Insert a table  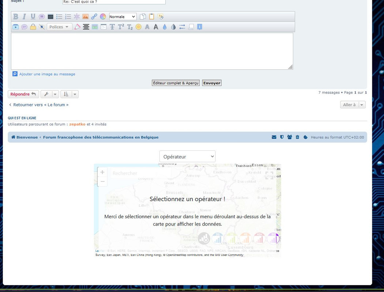(x=95, y=27)
